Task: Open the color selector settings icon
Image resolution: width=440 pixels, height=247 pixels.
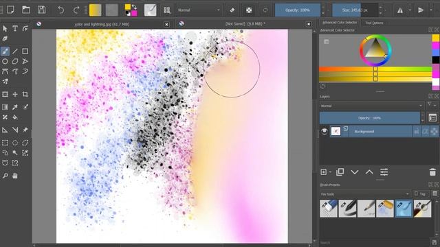Action: tap(327, 42)
